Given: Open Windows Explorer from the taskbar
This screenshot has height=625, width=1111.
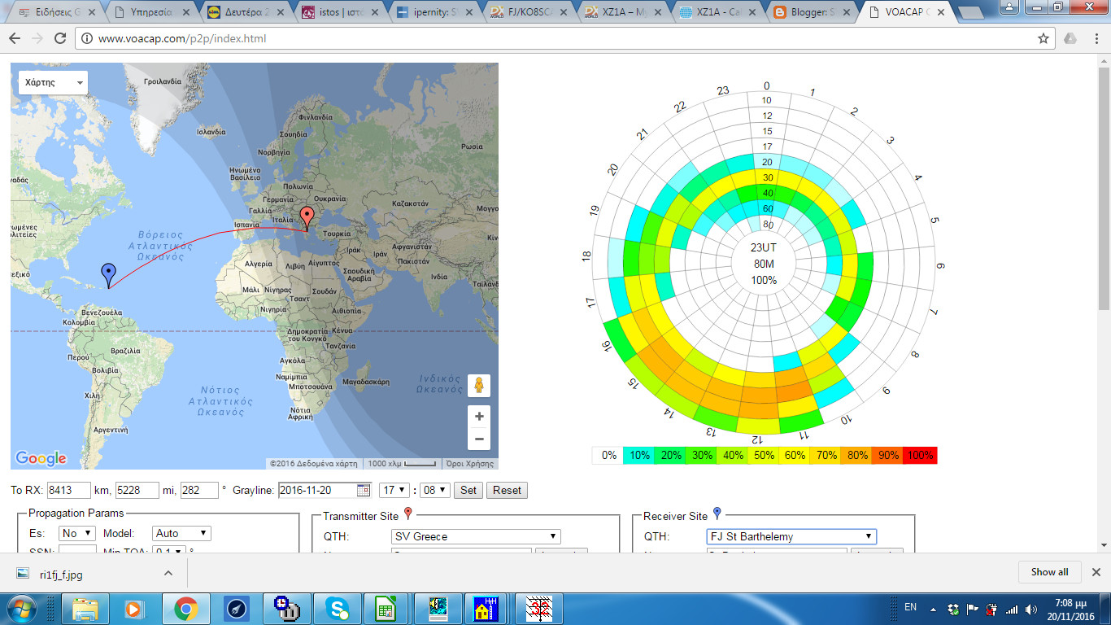Looking at the screenshot, I should [x=85, y=609].
